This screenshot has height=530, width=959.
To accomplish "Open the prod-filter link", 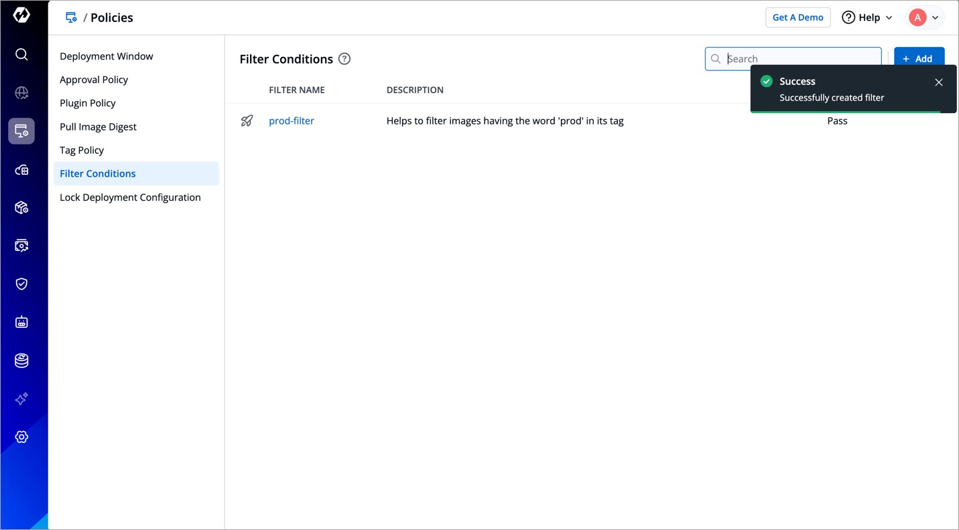I will (292, 121).
